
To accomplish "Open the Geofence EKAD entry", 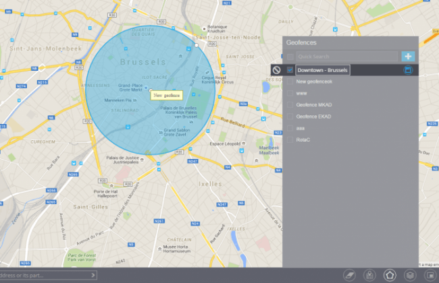I will tap(313, 117).
